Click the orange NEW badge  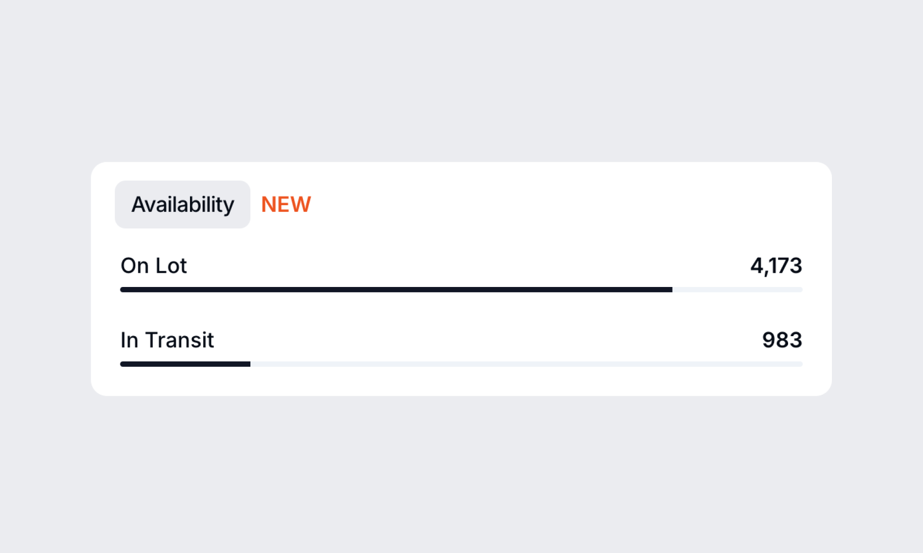tap(286, 205)
